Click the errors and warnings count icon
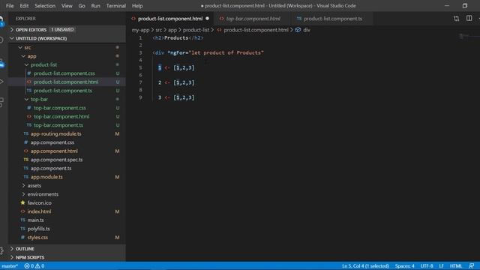480x270 pixels. coord(34,266)
